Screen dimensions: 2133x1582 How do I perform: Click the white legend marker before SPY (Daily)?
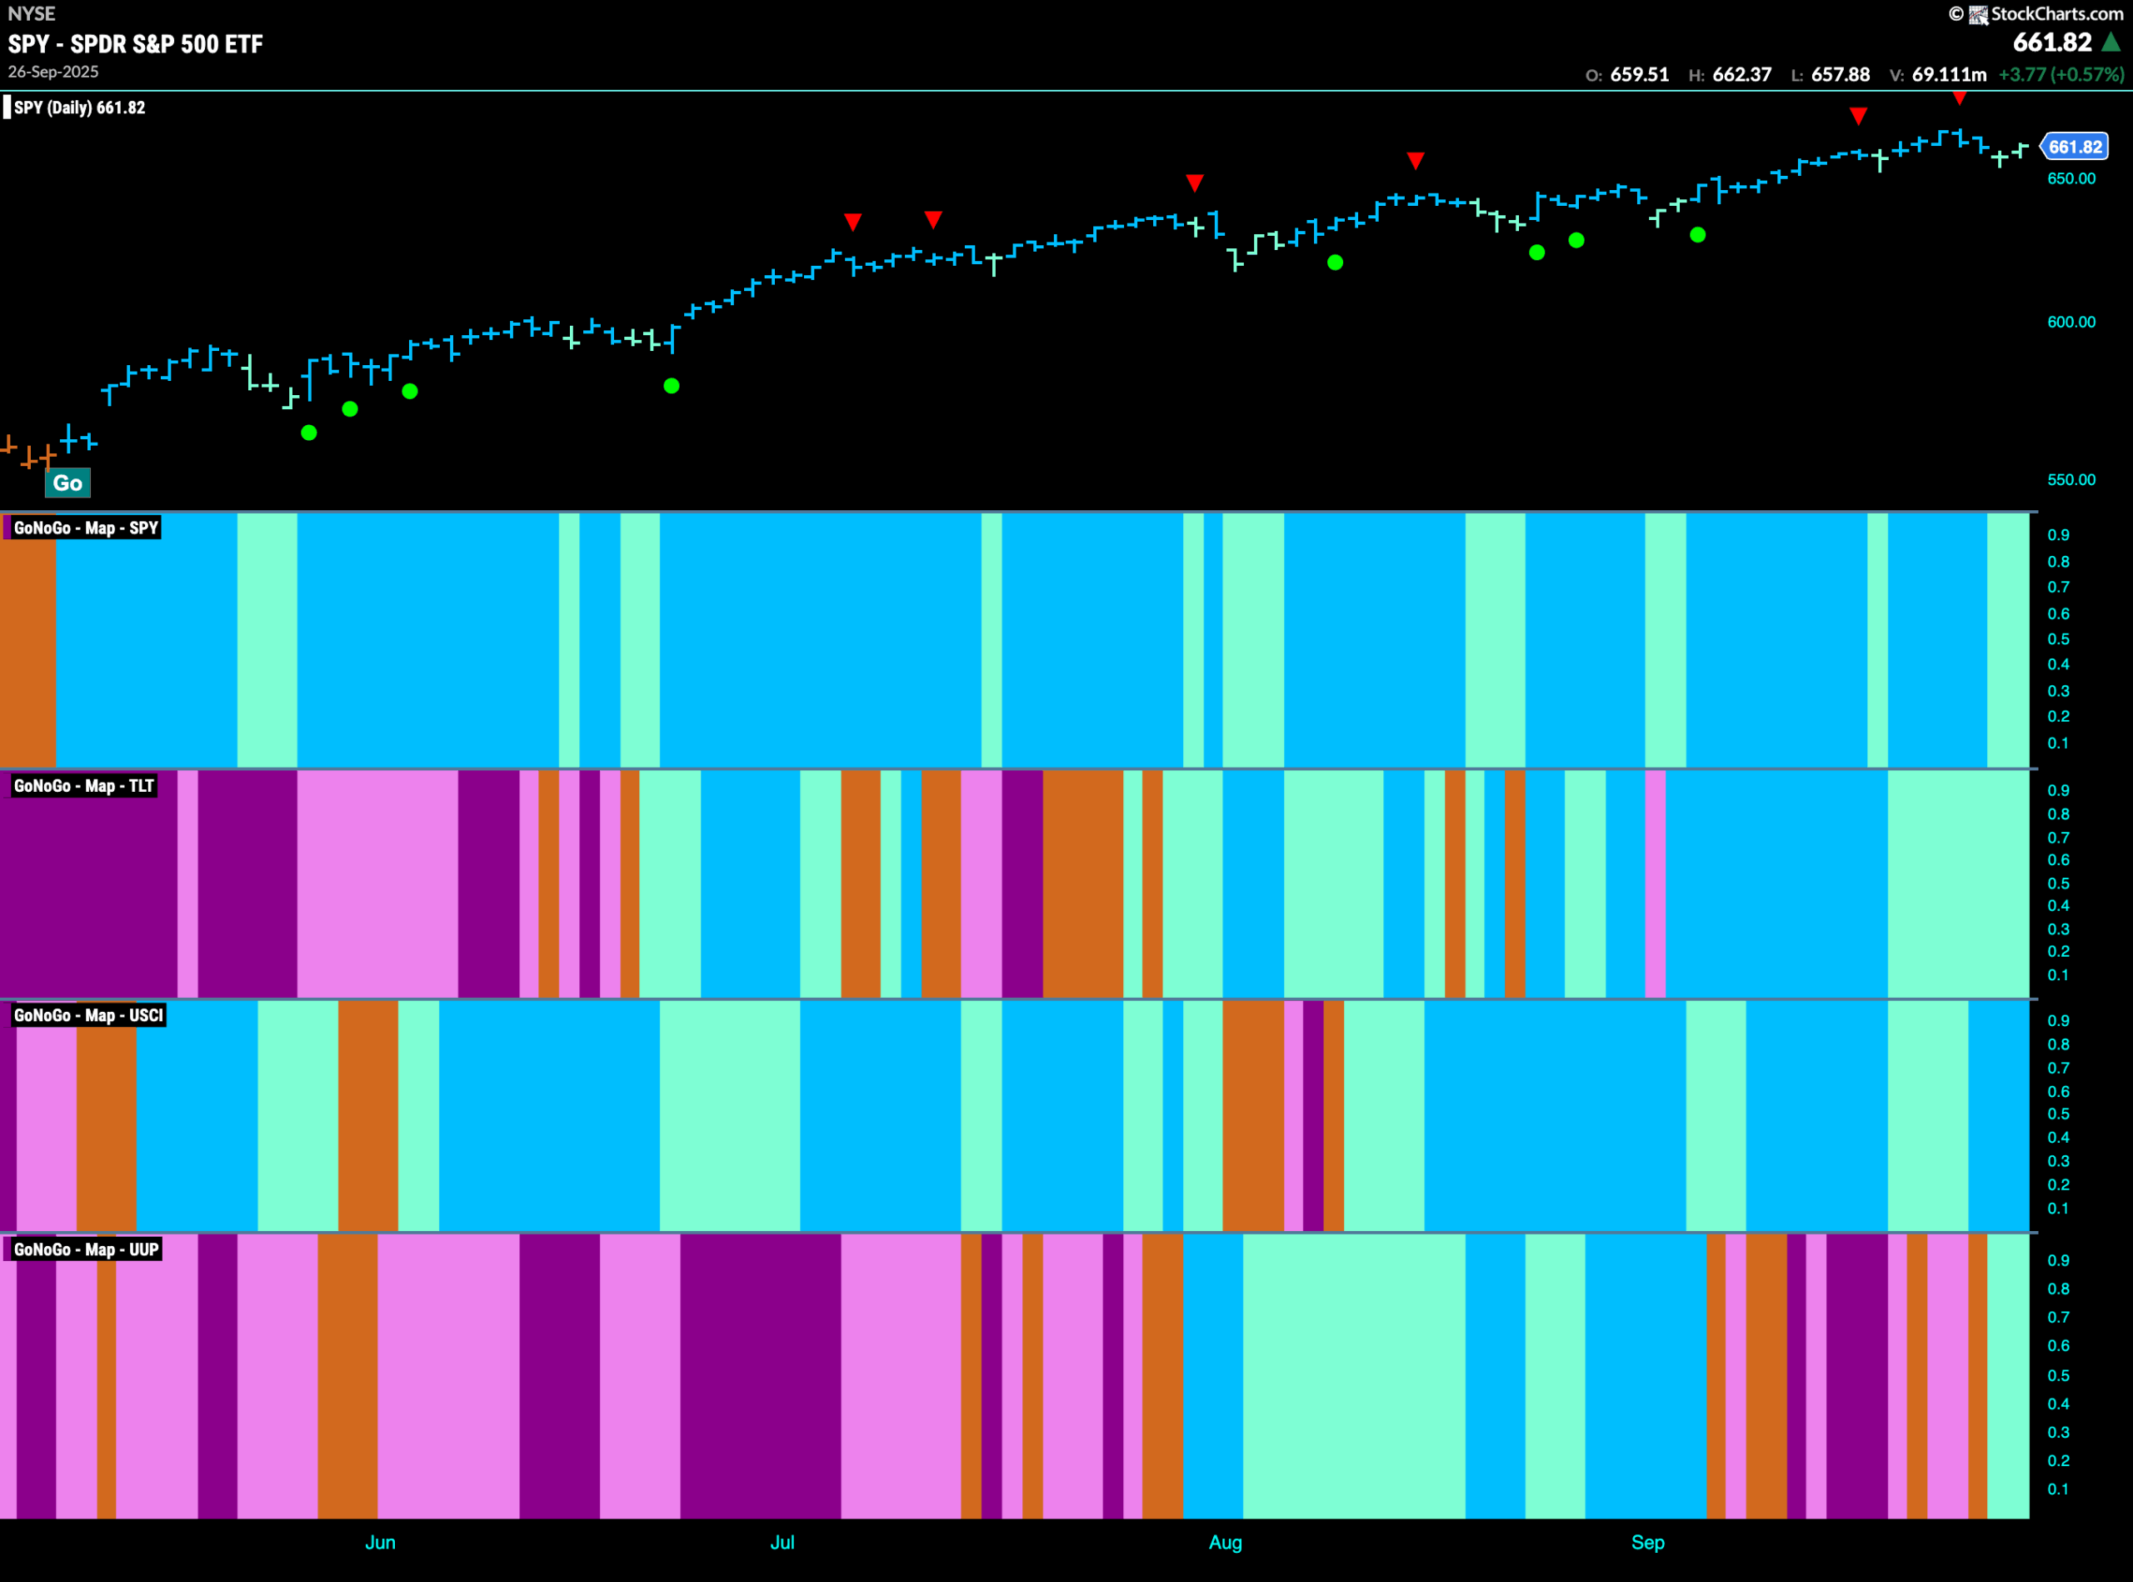coord(7,108)
